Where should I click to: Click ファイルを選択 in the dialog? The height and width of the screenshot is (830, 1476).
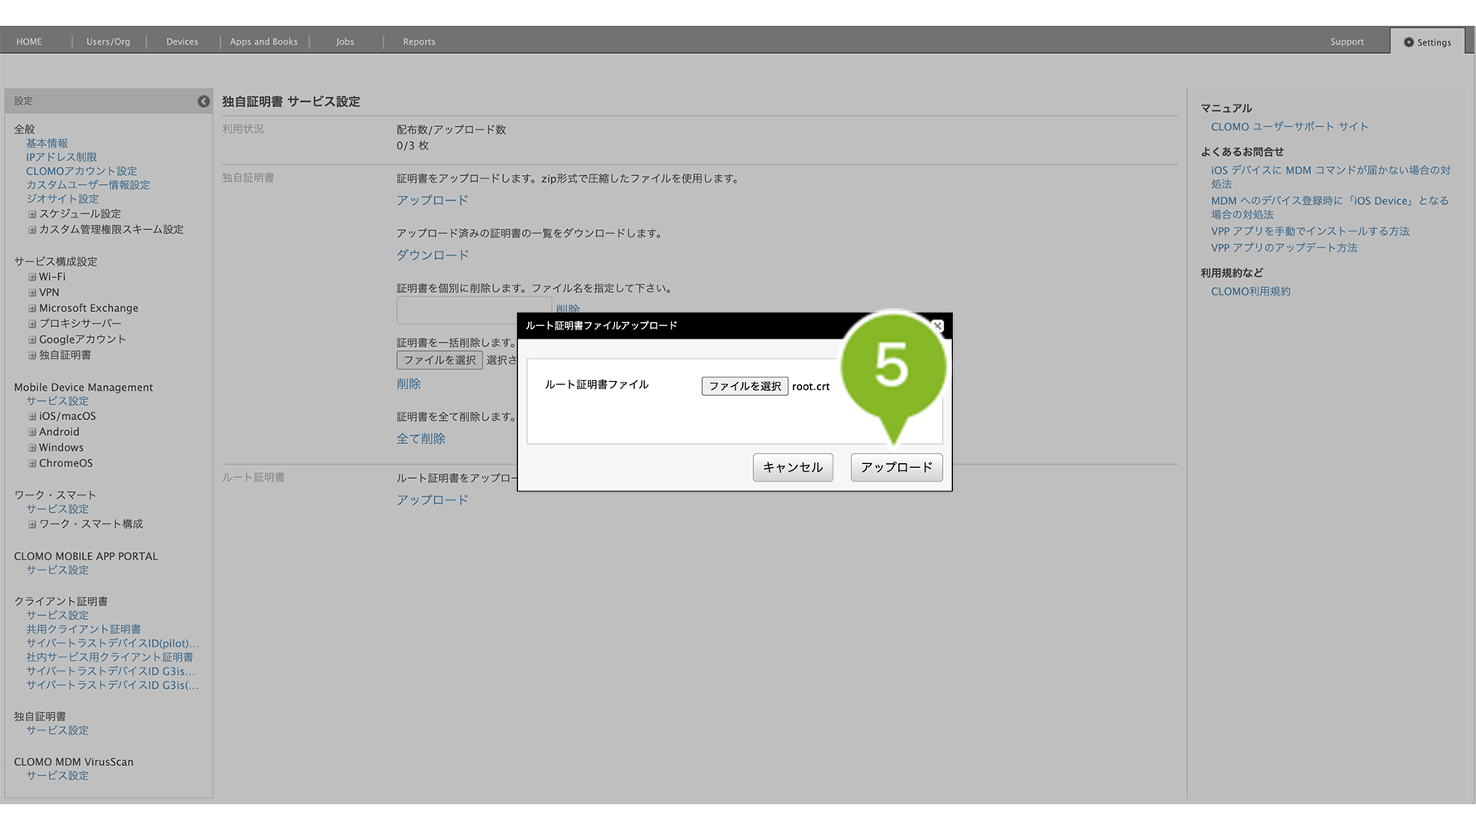(745, 386)
